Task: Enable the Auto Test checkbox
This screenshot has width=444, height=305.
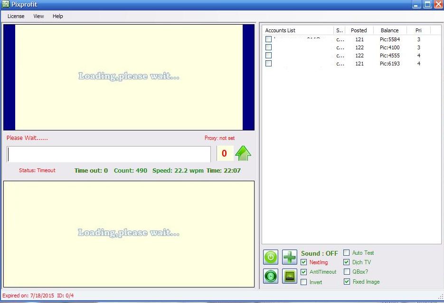Action: [346, 252]
